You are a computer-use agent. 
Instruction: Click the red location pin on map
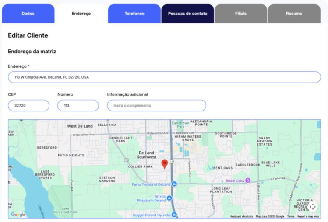pos(164,163)
